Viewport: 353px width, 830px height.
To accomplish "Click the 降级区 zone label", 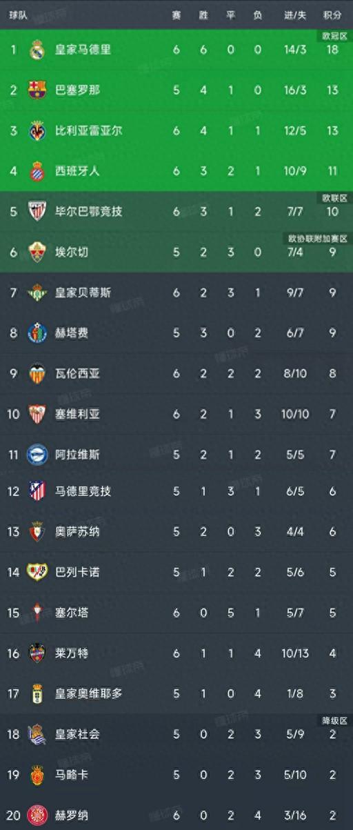I will pos(334,720).
